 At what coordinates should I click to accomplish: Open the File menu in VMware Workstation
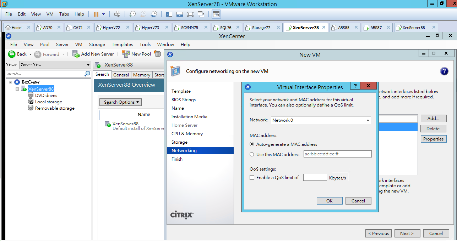pos(9,14)
